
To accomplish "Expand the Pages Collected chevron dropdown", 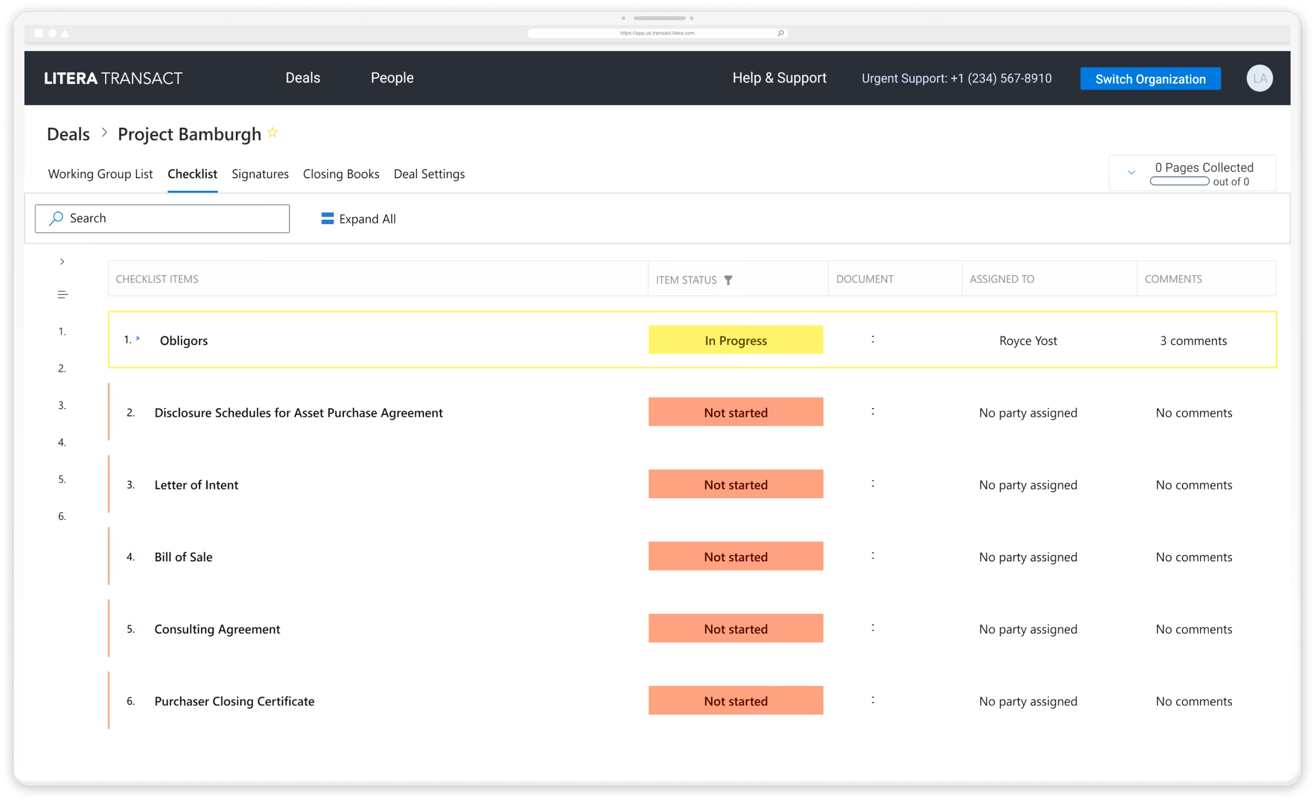I will (1131, 173).
